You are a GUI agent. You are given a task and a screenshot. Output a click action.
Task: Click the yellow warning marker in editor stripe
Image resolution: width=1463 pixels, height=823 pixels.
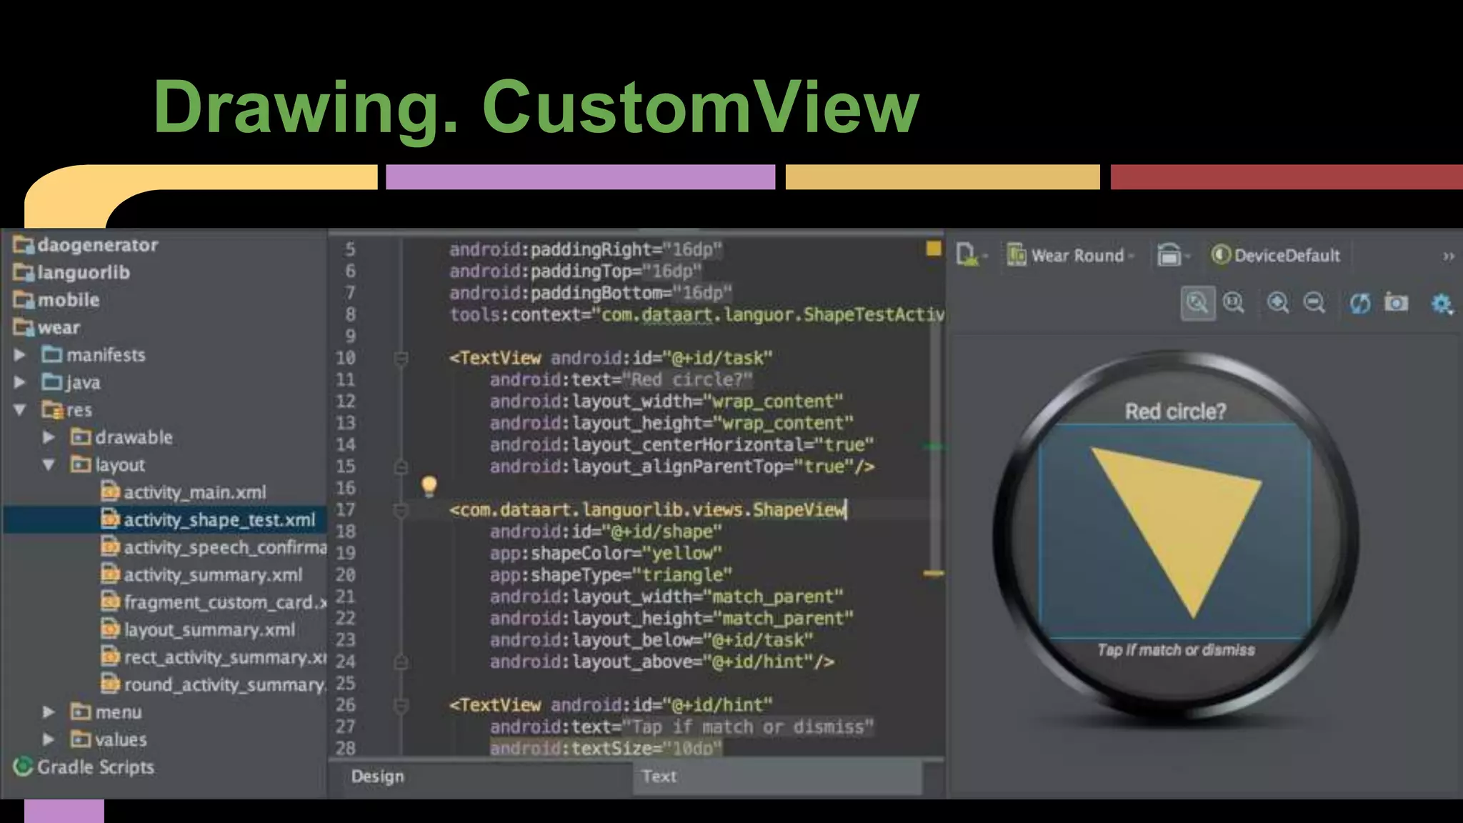[x=933, y=573]
